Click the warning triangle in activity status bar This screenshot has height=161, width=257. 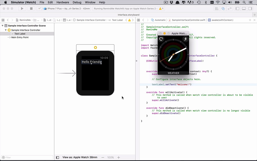tap(160, 8)
